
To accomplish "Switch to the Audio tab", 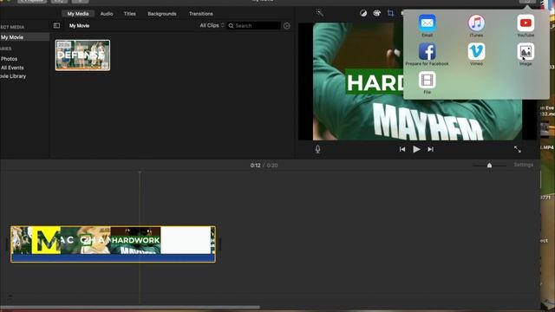I will [x=107, y=14].
